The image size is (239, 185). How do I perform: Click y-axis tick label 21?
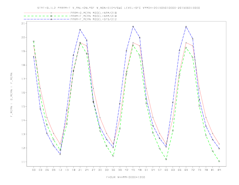(x=23, y=24)
